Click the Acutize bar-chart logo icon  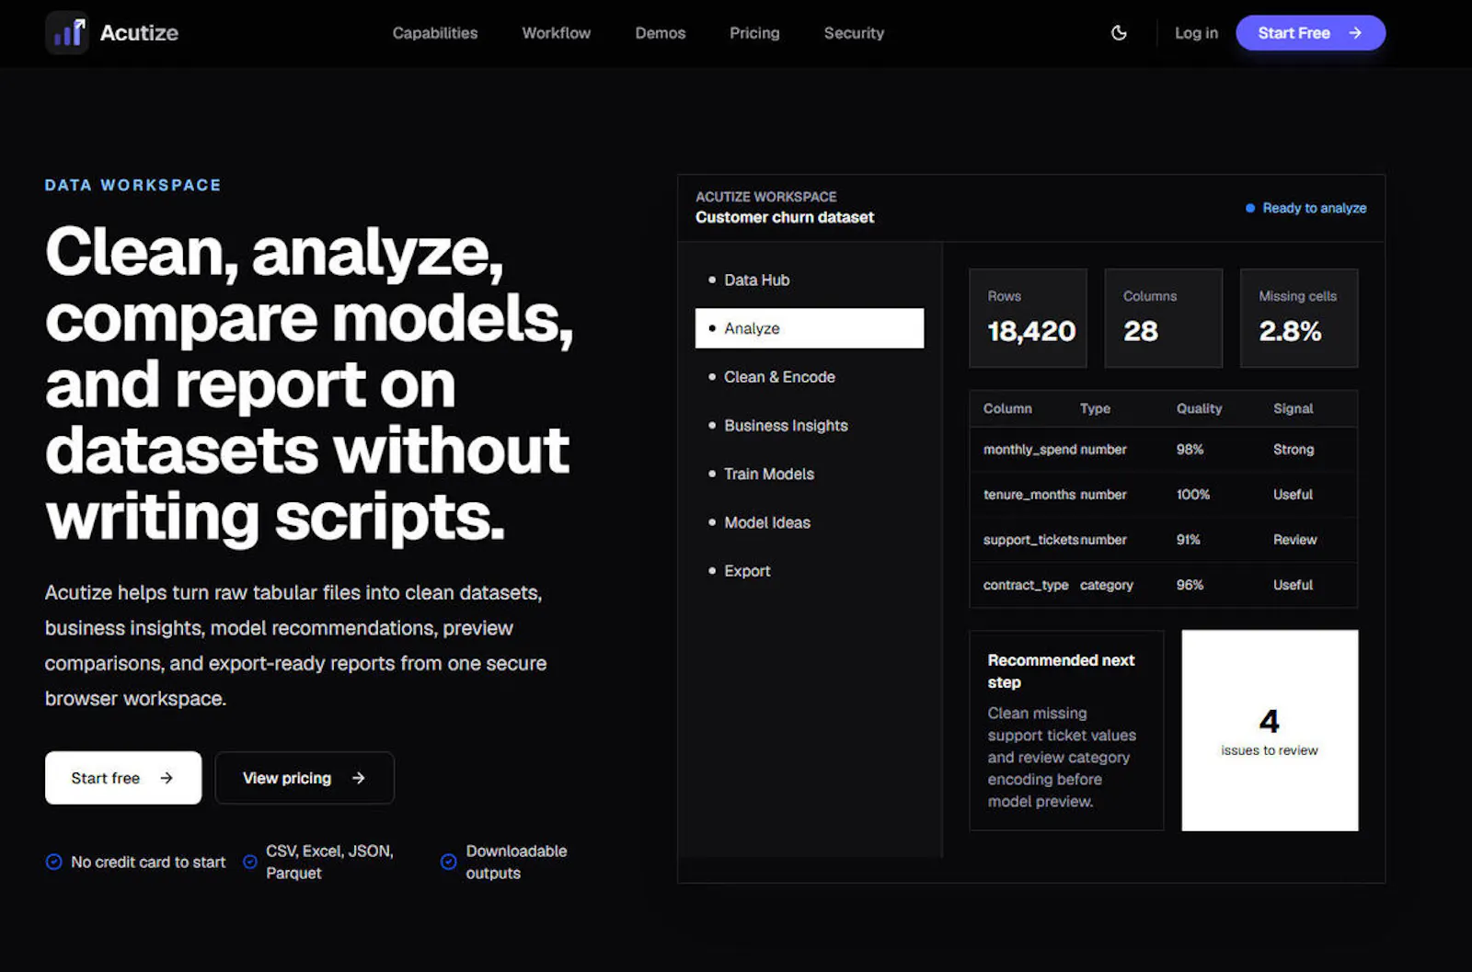(66, 33)
